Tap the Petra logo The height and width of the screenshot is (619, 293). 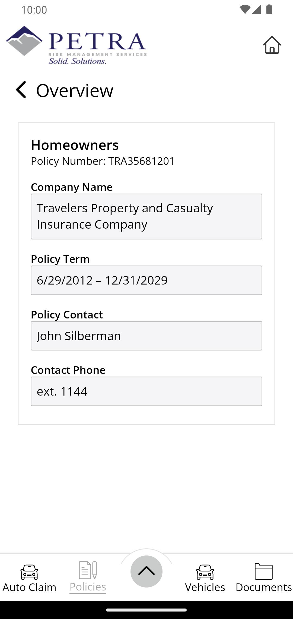click(76, 45)
